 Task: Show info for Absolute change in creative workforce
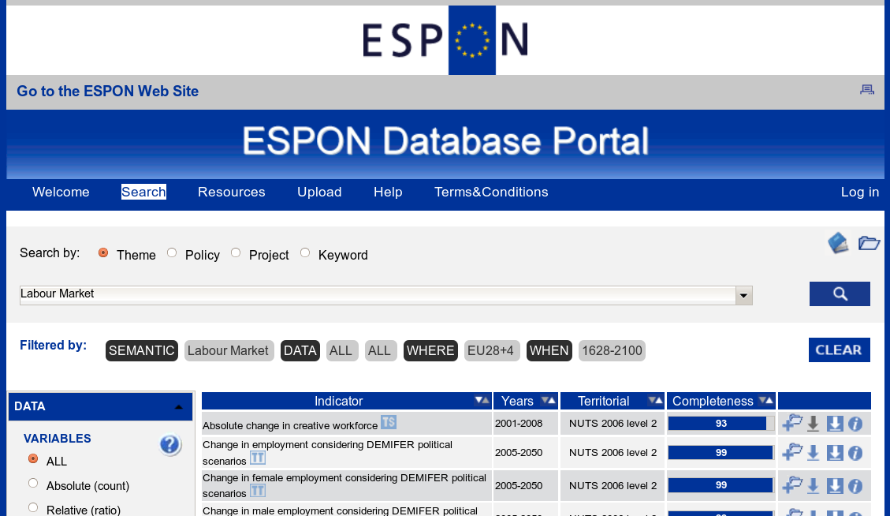coord(855,424)
